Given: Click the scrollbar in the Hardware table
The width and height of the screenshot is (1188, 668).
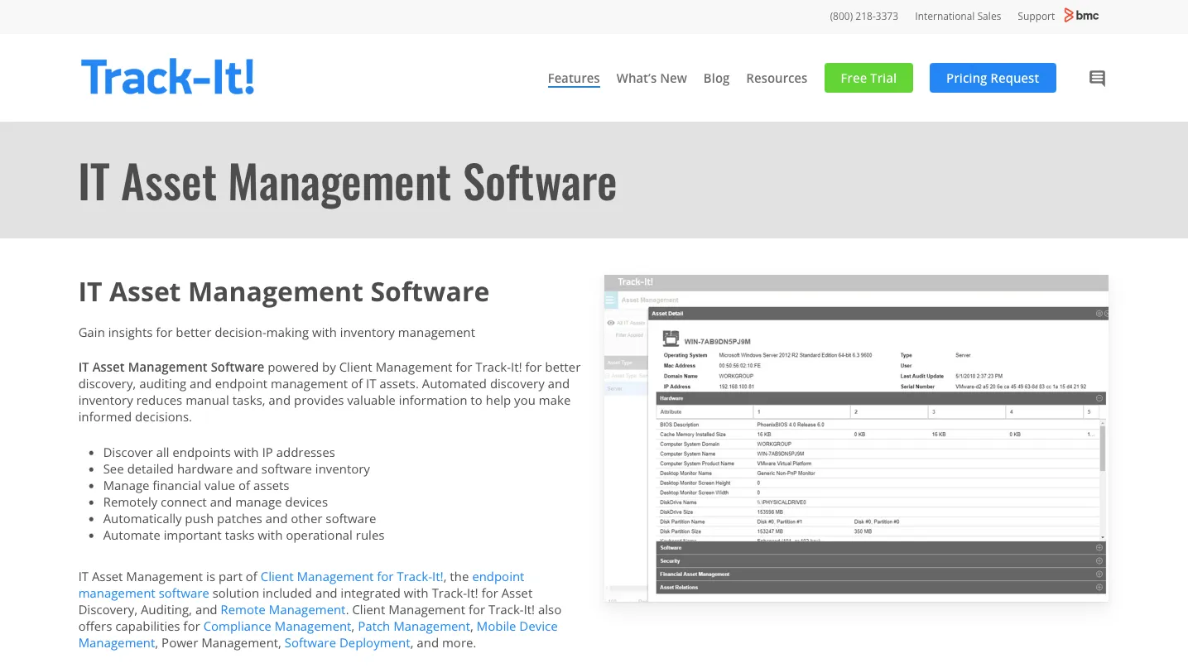Looking at the screenshot, I should pyautogui.click(x=1102, y=447).
